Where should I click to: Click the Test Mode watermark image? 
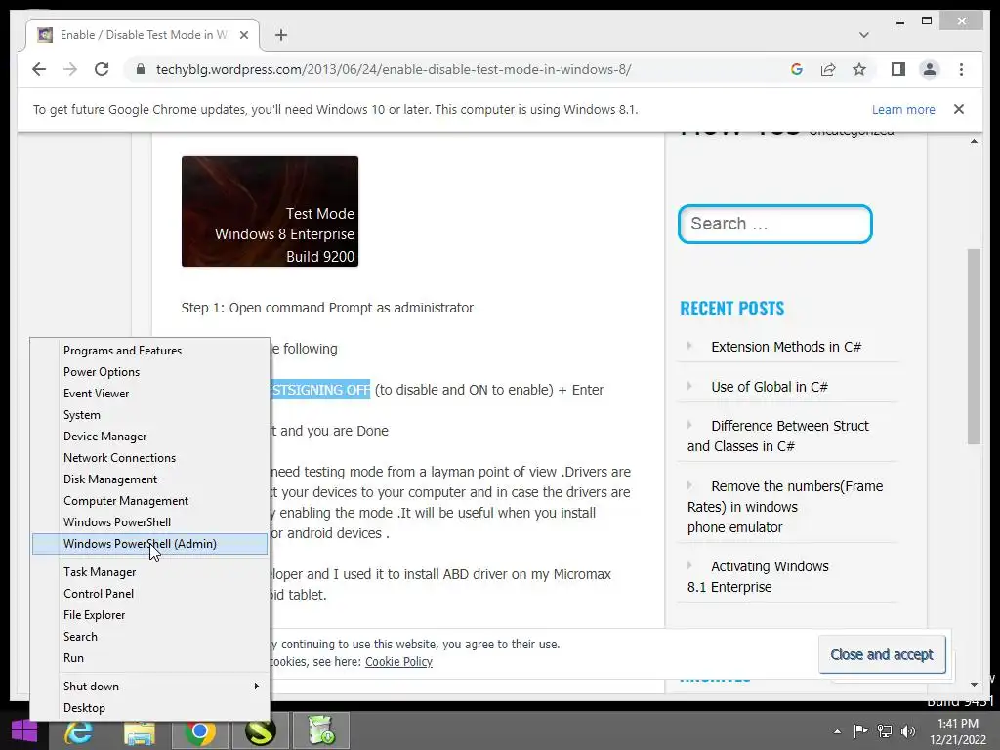(x=270, y=211)
